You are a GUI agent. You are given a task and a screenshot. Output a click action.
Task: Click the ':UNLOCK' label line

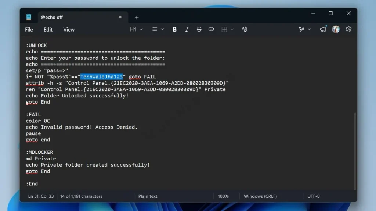coord(36,45)
